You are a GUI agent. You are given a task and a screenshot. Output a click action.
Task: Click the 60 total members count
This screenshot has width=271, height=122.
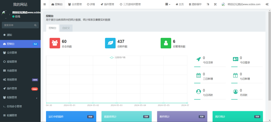coord(64,41)
